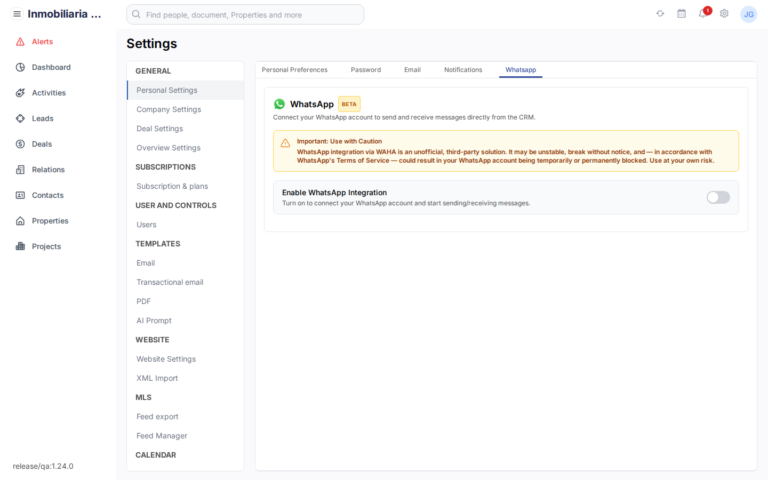Viewport: 768px width, 480px height.
Task: Open Activities from the sidebar
Action: click(49, 93)
